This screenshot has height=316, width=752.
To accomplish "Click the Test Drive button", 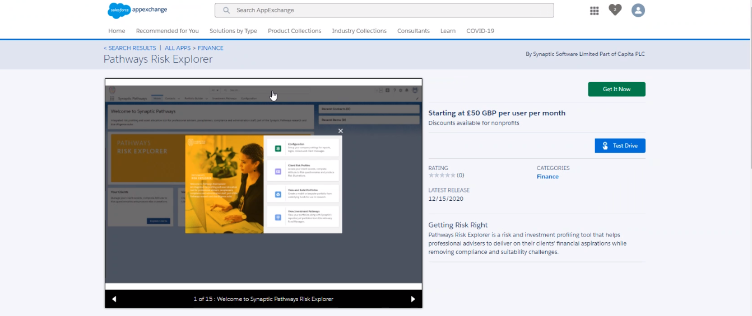I will coord(620,145).
